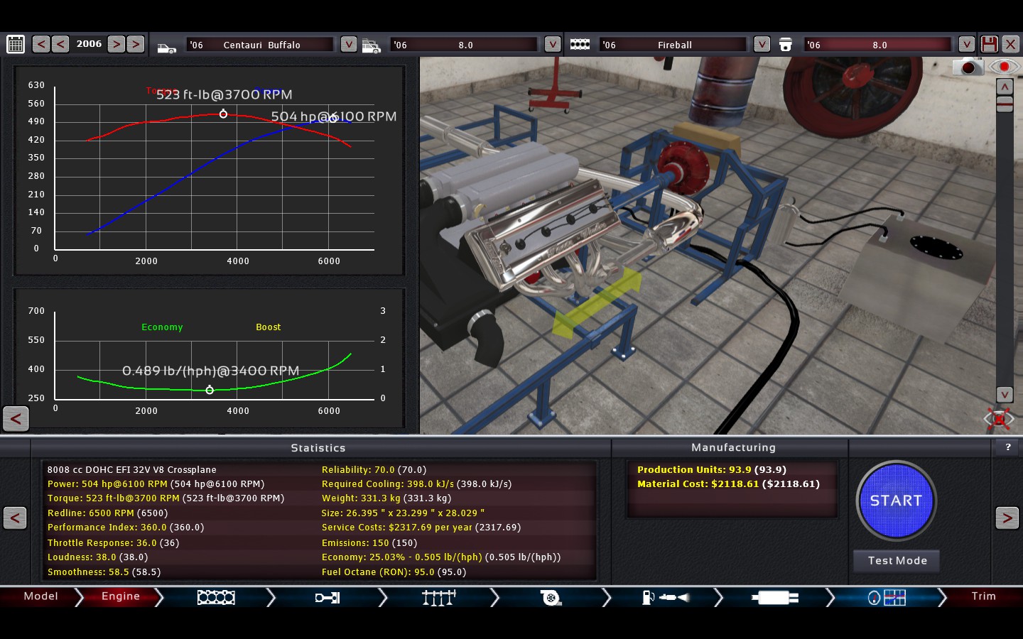Click the car model icon
This screenshot has width=1023, height=639.
pyautogui.click(x=166, y=48)
